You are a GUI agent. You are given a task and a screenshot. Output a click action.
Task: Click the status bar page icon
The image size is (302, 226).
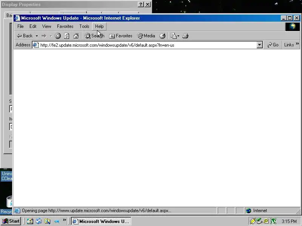(17, 211)
